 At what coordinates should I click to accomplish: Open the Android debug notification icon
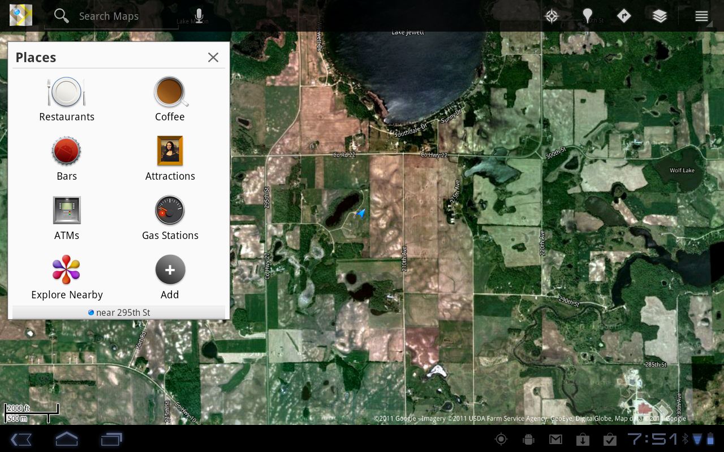pyautogui.click(x=528, y=439)
